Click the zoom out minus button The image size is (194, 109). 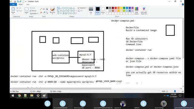[x=167, y=91]
